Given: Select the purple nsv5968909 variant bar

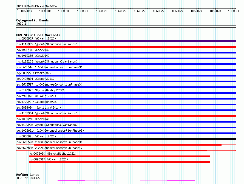Looking at the screenshot, I should click(126, 41).
